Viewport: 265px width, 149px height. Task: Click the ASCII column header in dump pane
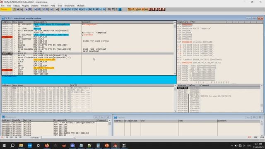[x=81, y=85]
